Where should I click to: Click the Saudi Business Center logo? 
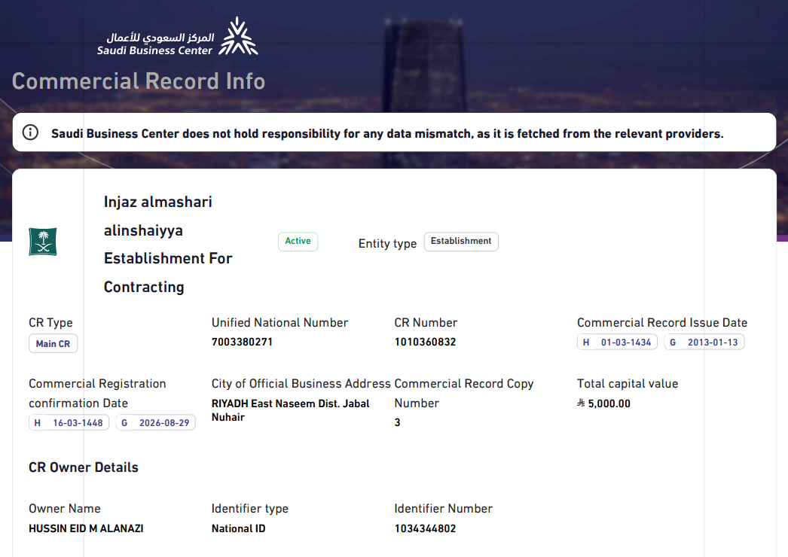tap(178, 37)
